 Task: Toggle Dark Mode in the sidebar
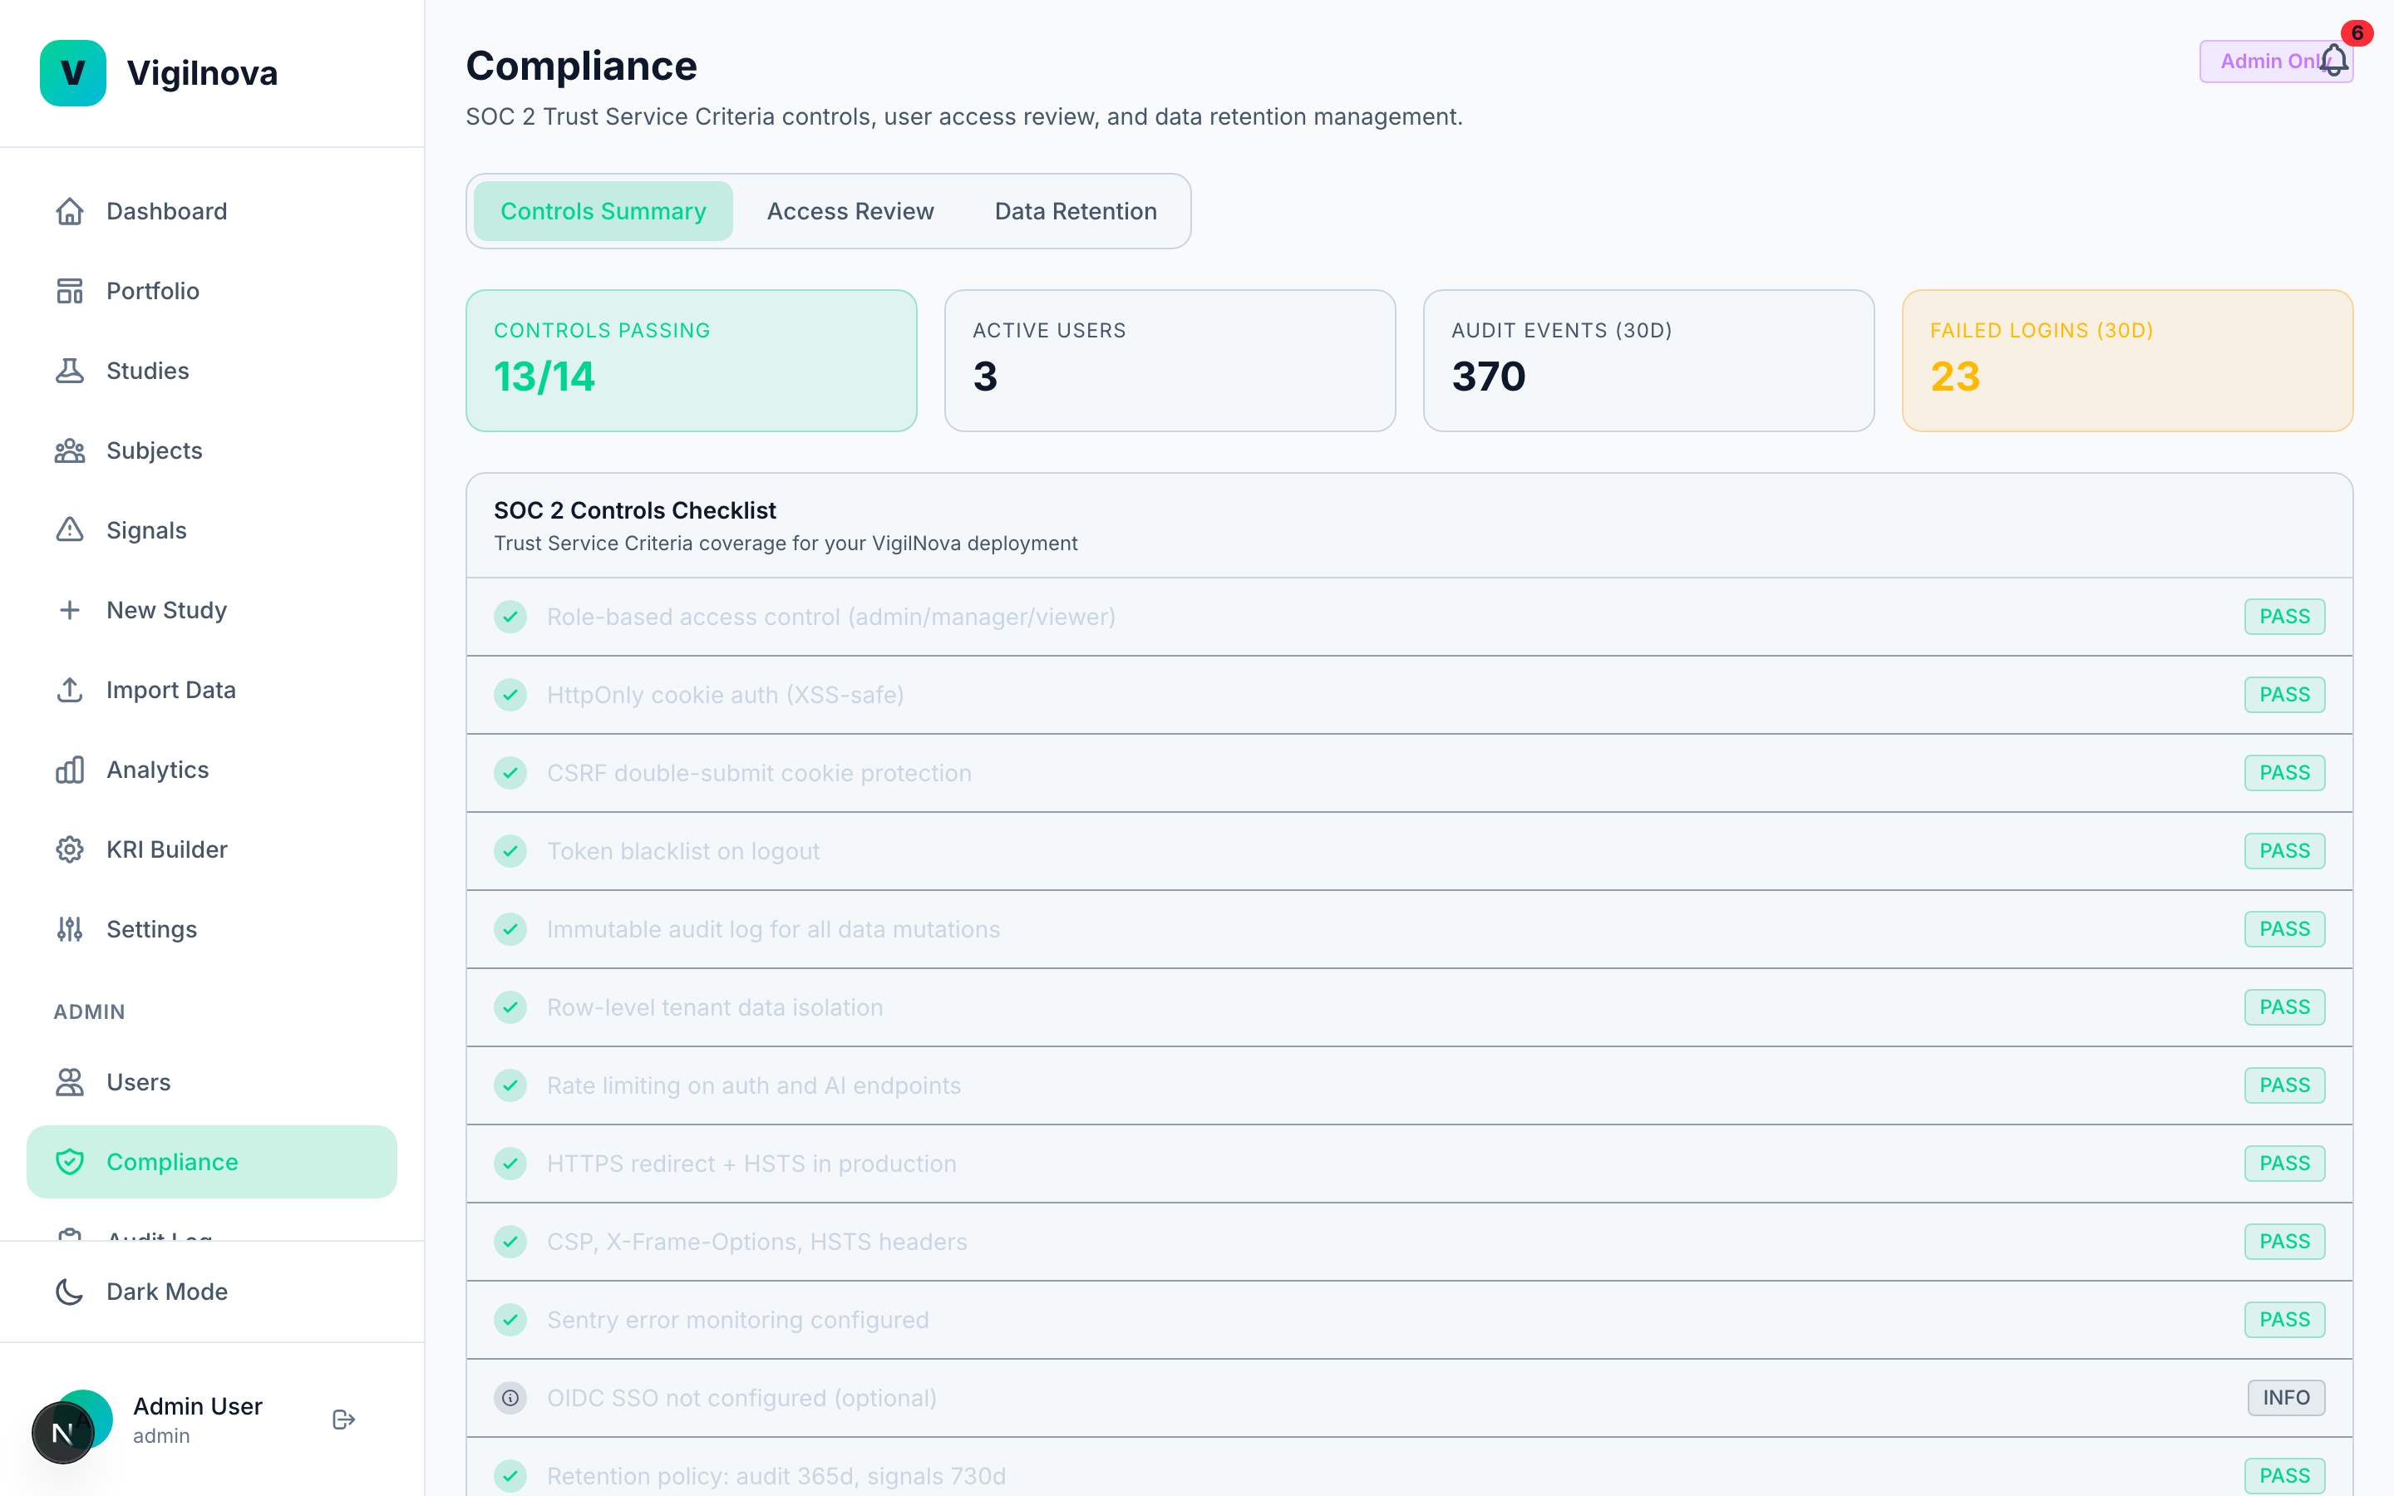click(166, 1292)
